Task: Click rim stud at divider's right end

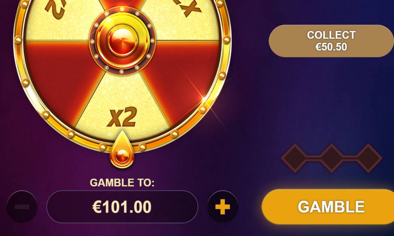Action: [x=227, y=39]
